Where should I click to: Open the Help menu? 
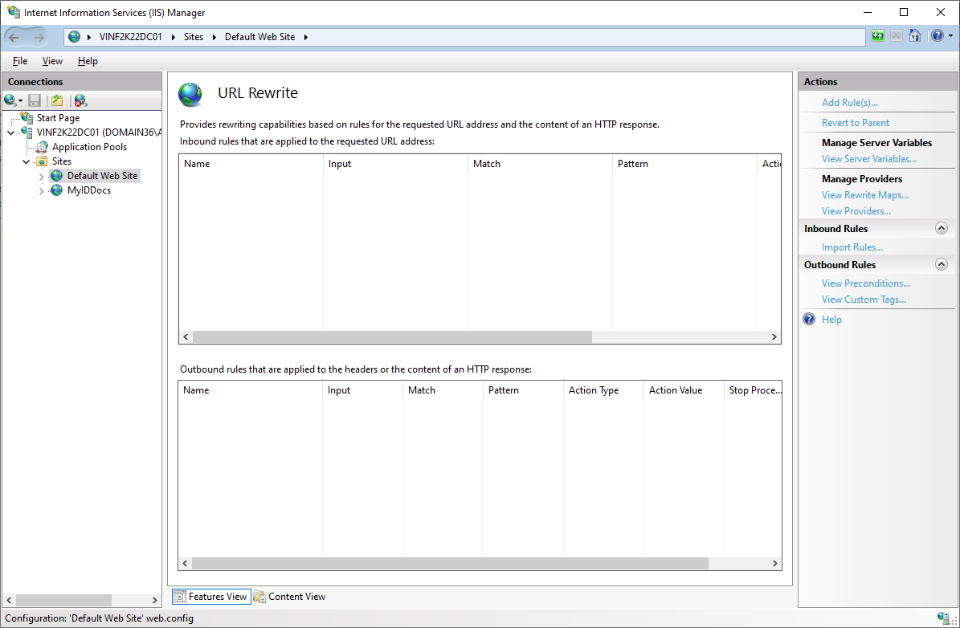coord(88,61)
